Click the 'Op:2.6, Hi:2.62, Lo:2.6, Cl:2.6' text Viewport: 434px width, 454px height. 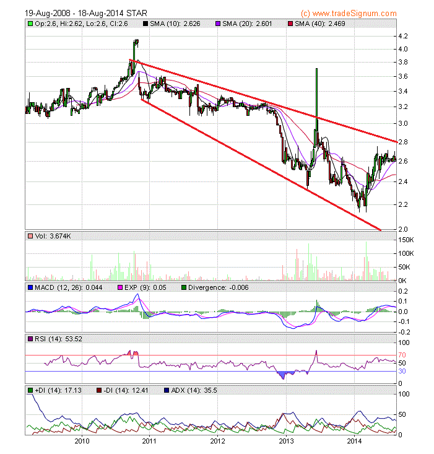(81, 24)
